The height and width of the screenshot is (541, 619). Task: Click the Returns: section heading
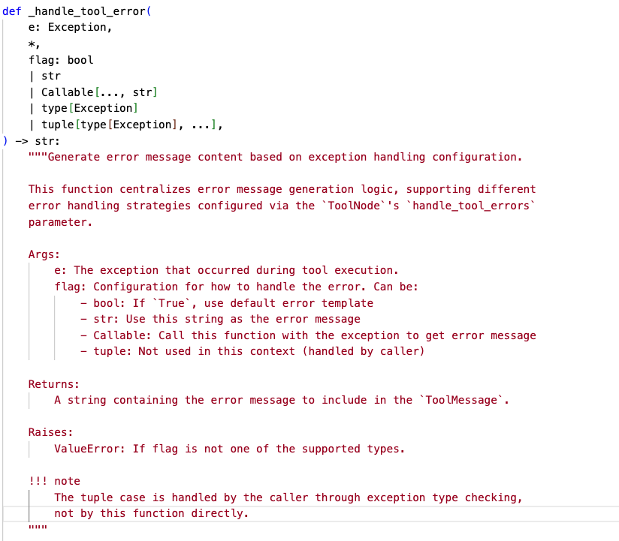point(53,384)
